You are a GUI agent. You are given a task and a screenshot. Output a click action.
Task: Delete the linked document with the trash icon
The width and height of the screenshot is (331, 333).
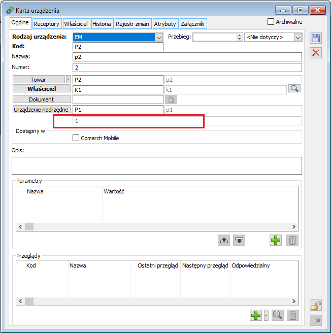(171, 99)
